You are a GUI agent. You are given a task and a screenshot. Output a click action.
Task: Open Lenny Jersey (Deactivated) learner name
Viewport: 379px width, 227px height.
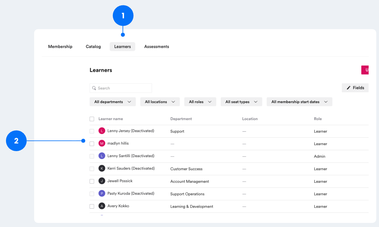pos(131,131)
